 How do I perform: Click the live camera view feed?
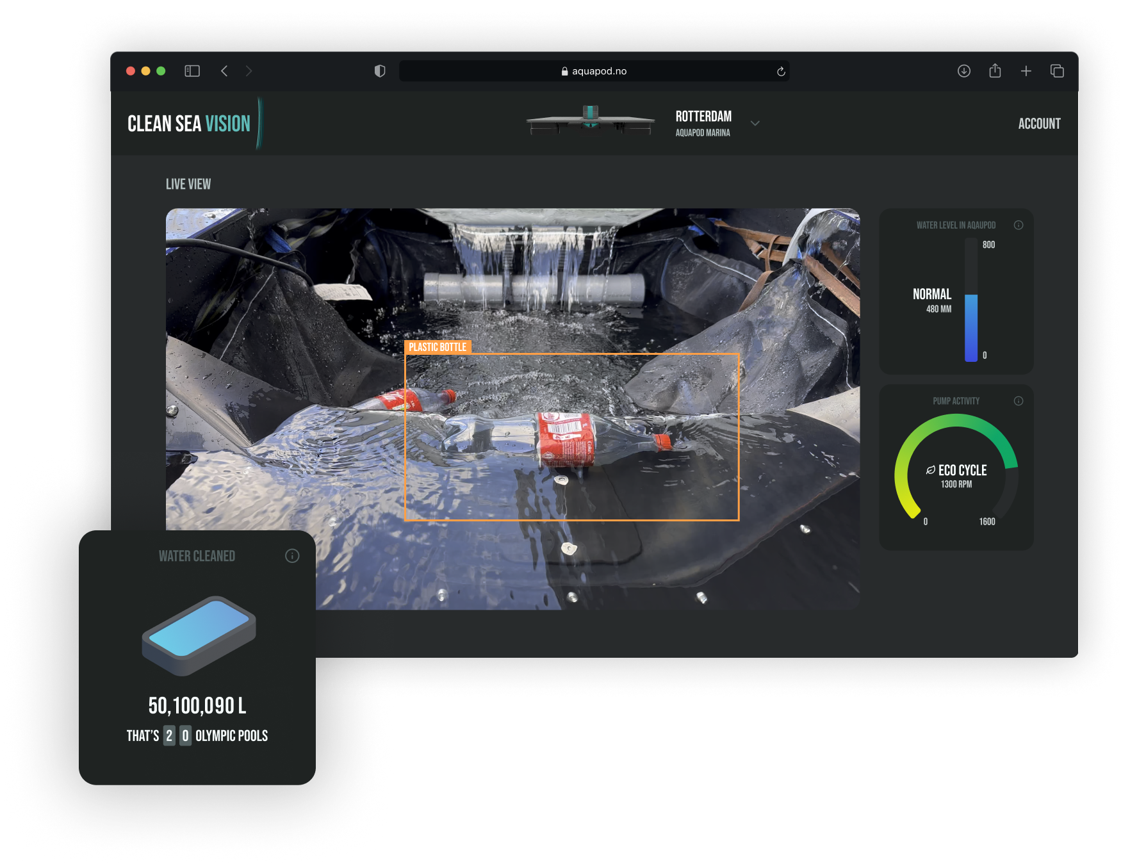[x=512, y=409]
